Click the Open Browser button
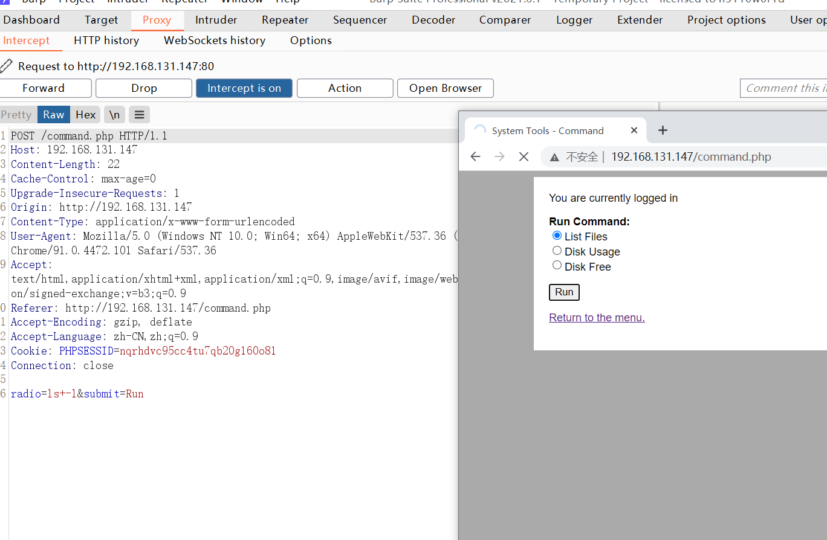Viewport: 827px width, 540px height. [x=446, y=88]
